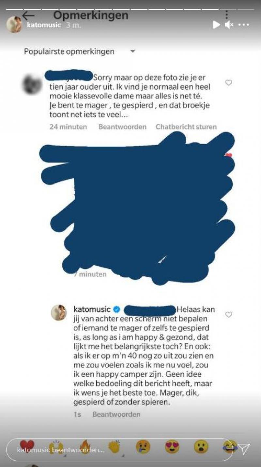Tap the back arrow beside Opmerkingen
261x467 pixels.
[x=28, y=15]
